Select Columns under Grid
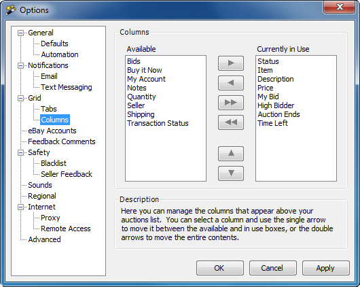360x287 pixels. (54, 120)
